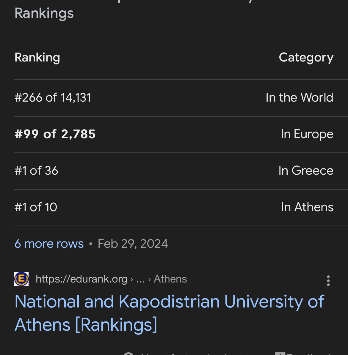Screen dimensions: 348x355
Task: Click the 'Category' column header
Action: point(306,57)
